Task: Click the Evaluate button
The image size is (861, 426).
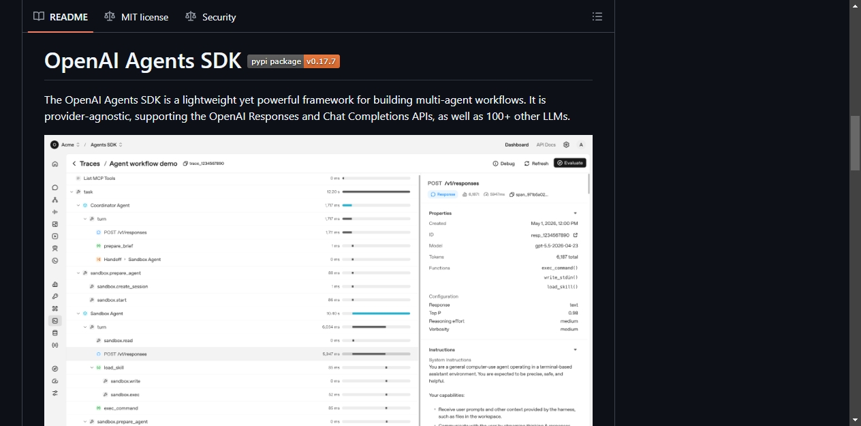Action: pos(570,163)
